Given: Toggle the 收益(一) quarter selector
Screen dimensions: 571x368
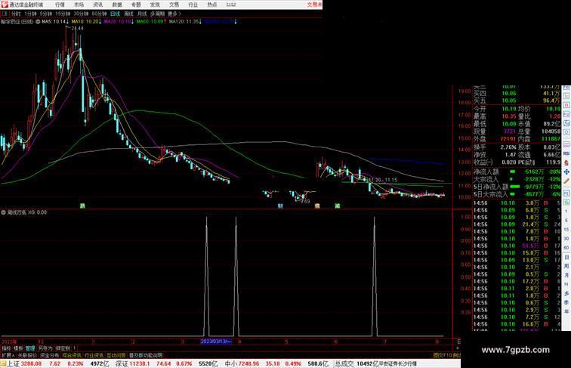Looking at the screenshot, I should (x=483, y=162).
